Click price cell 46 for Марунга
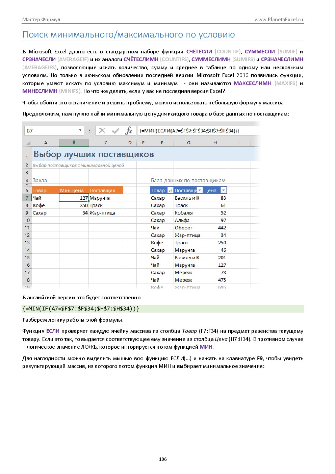Screen dimensions: 335x474 [215, 250]
